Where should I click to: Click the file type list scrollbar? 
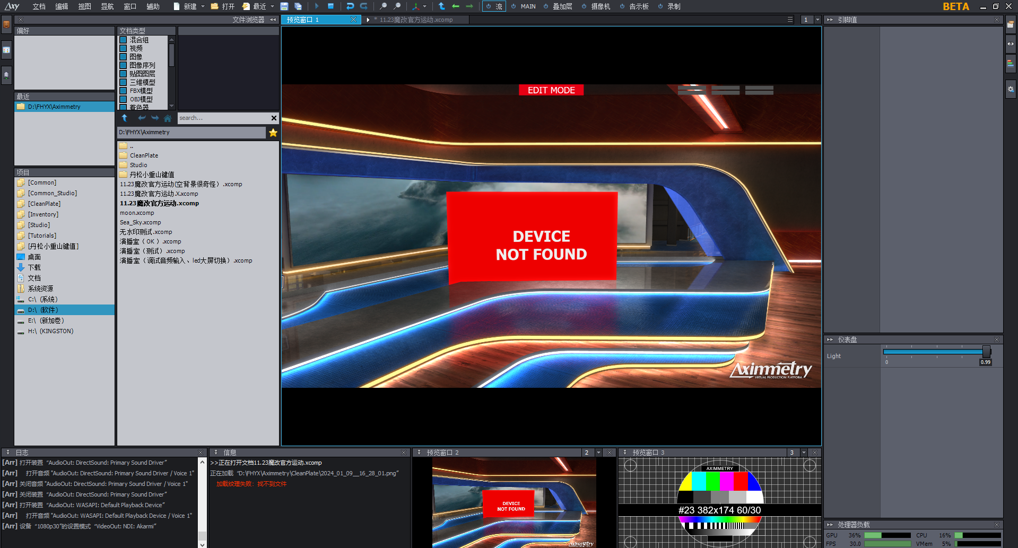point(171,55)
